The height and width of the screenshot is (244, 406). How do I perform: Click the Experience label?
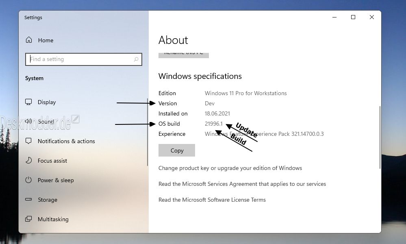coord(172,134)
